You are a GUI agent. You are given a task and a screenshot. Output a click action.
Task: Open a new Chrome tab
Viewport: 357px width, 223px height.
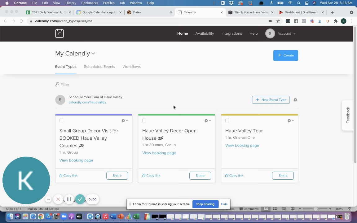click(332, 12)
